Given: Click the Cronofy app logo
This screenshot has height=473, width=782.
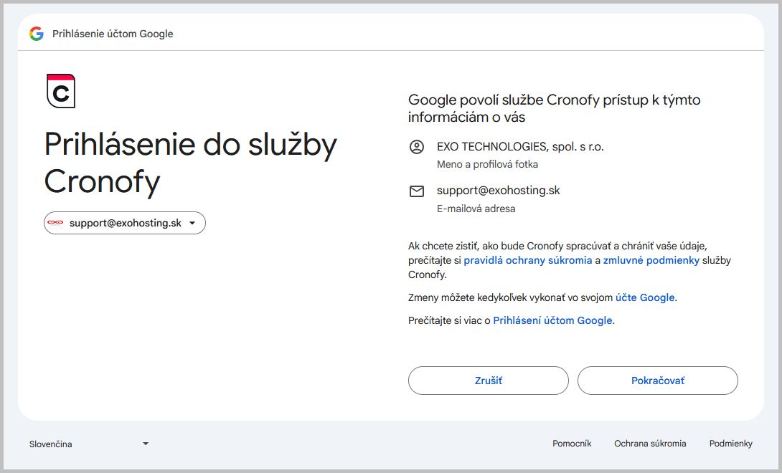Looking at the screenshot, I should [x=61, y=91].
